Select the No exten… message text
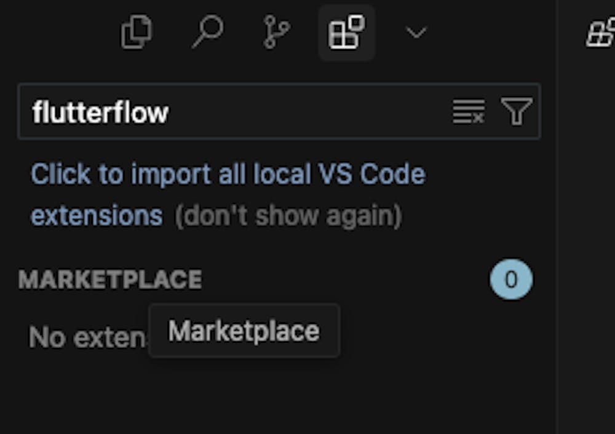The height and width of the screenshot is (434, 615). (x=88, y=337)
